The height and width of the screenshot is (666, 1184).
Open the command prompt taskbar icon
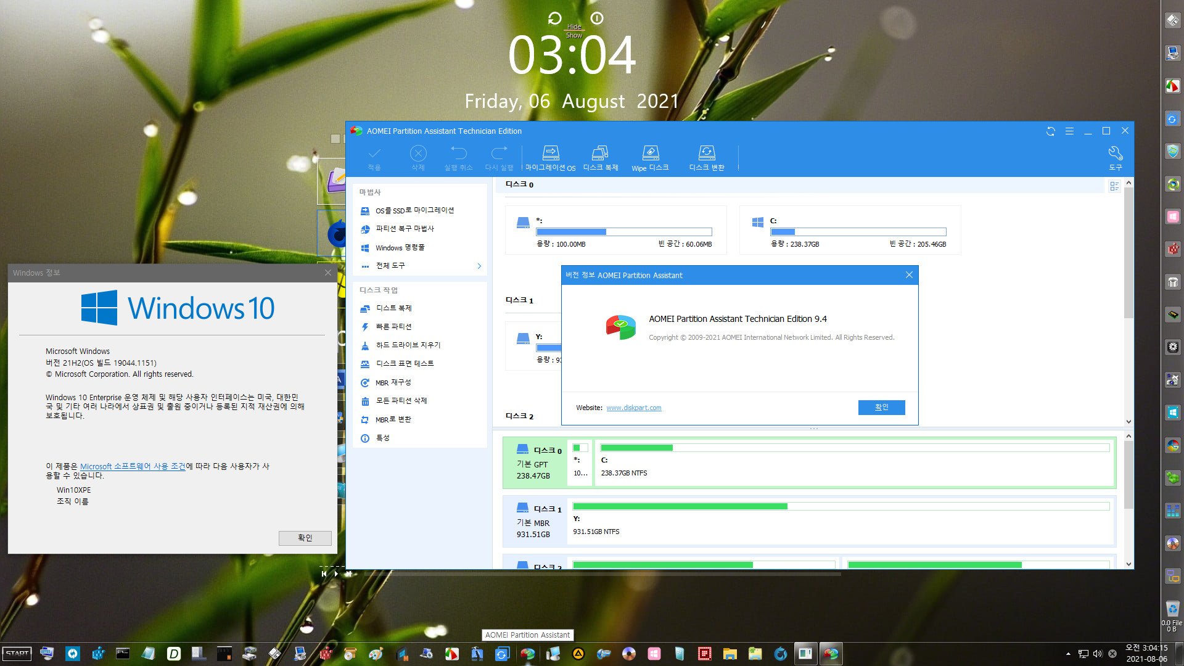[x=123, y=654]
